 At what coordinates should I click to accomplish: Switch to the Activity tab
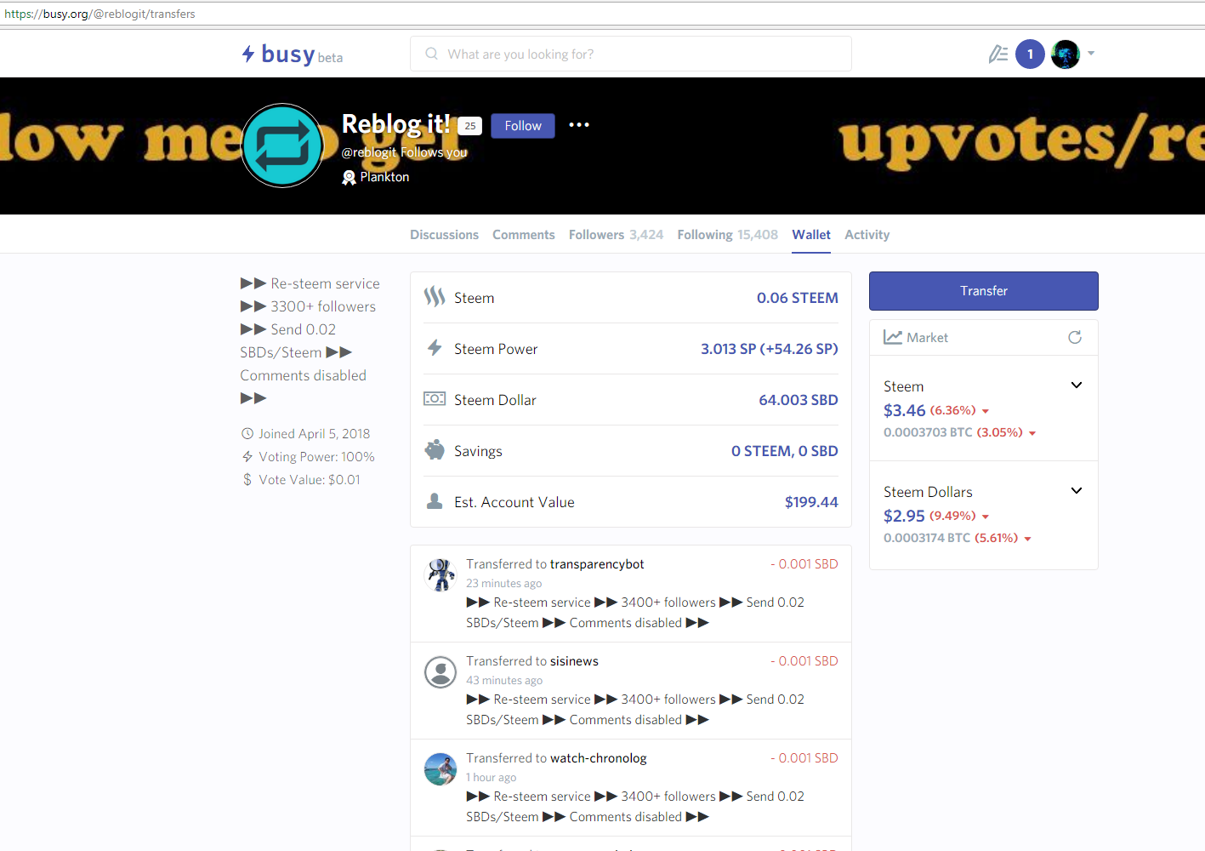(x=867, y=235)
